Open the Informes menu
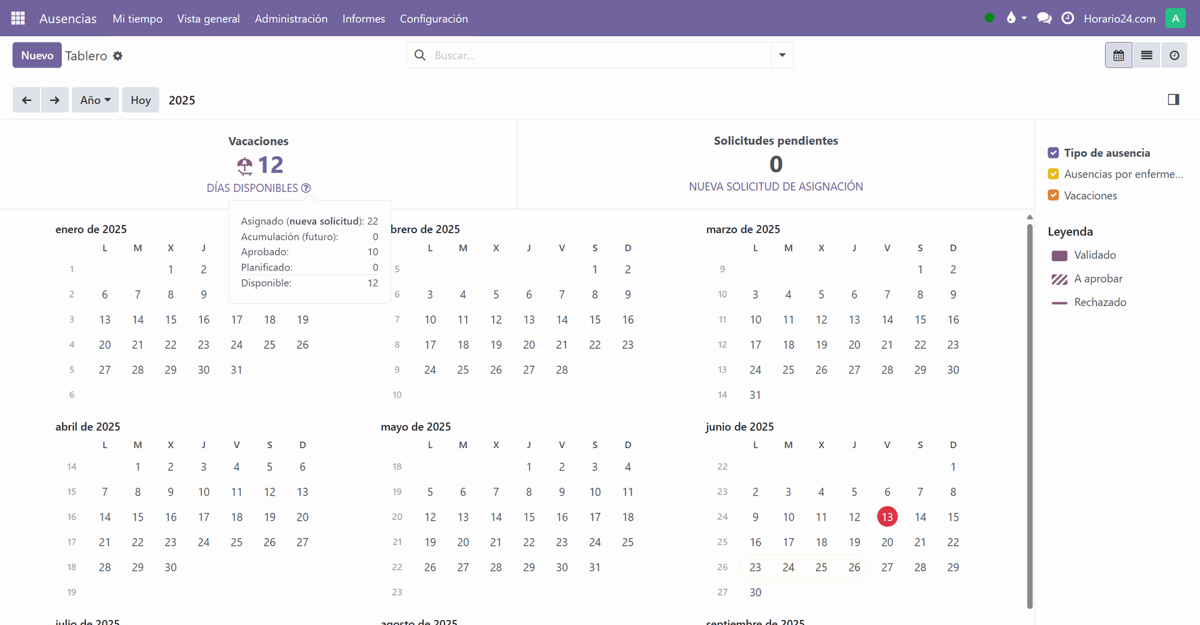This screenshot has height=625, width=1200. coord(363,19)
